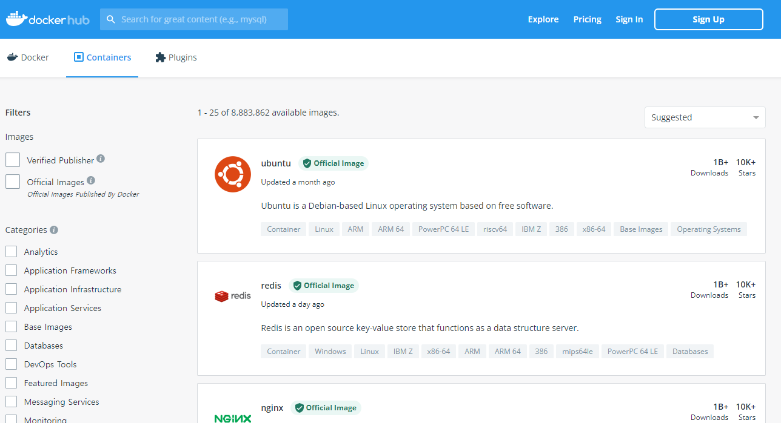Click the redis Official Image shield badge
This screenshot has width=781, height=423.
pyautogui.click(x=324, y=286)
